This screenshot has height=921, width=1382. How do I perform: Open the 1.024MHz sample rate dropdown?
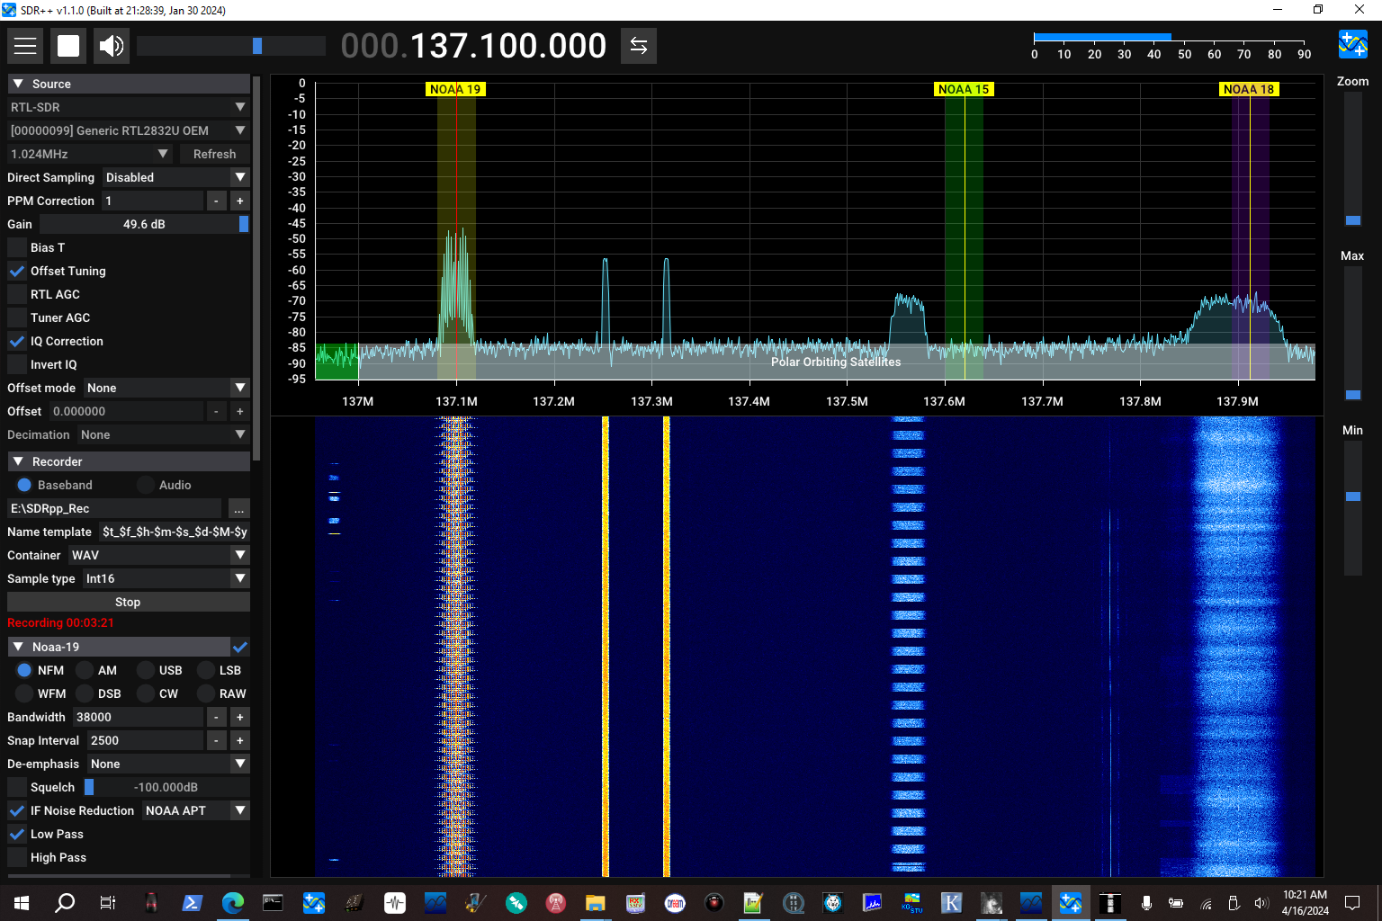pos(90,154)
